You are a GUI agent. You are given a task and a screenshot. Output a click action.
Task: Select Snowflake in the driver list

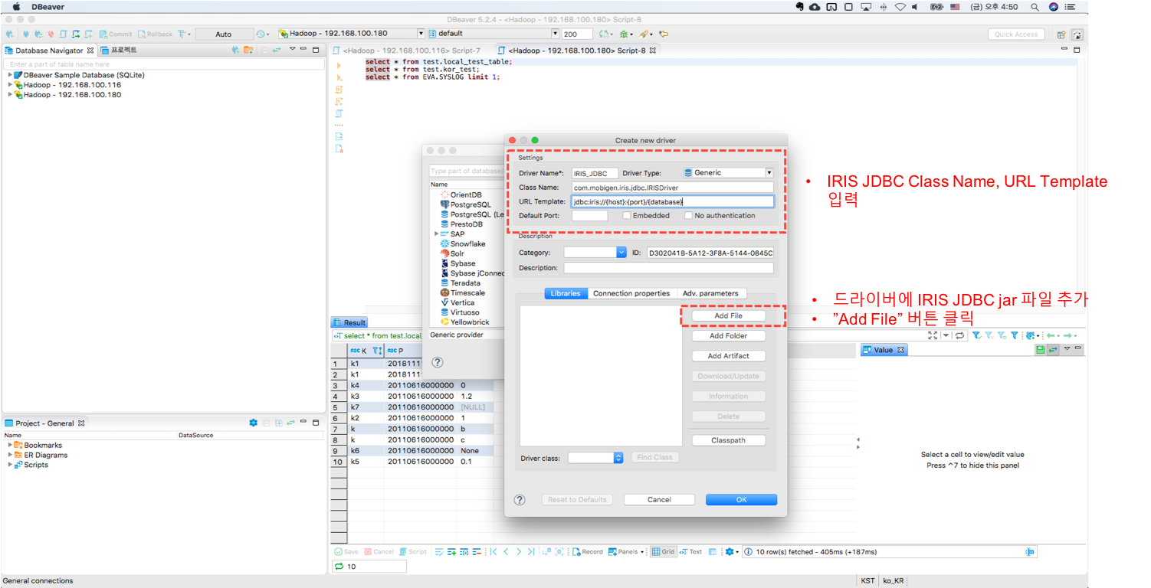pyautogui.click(x=462, y=243)
